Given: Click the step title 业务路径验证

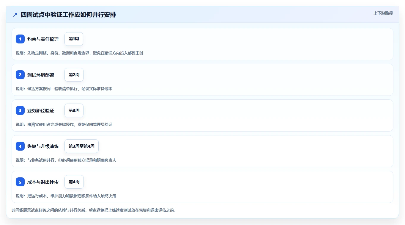Looking at the screenshot, I should click(41, 110).
